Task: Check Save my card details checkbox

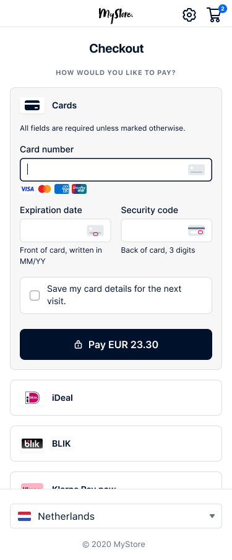Action: tap(35, 295)
